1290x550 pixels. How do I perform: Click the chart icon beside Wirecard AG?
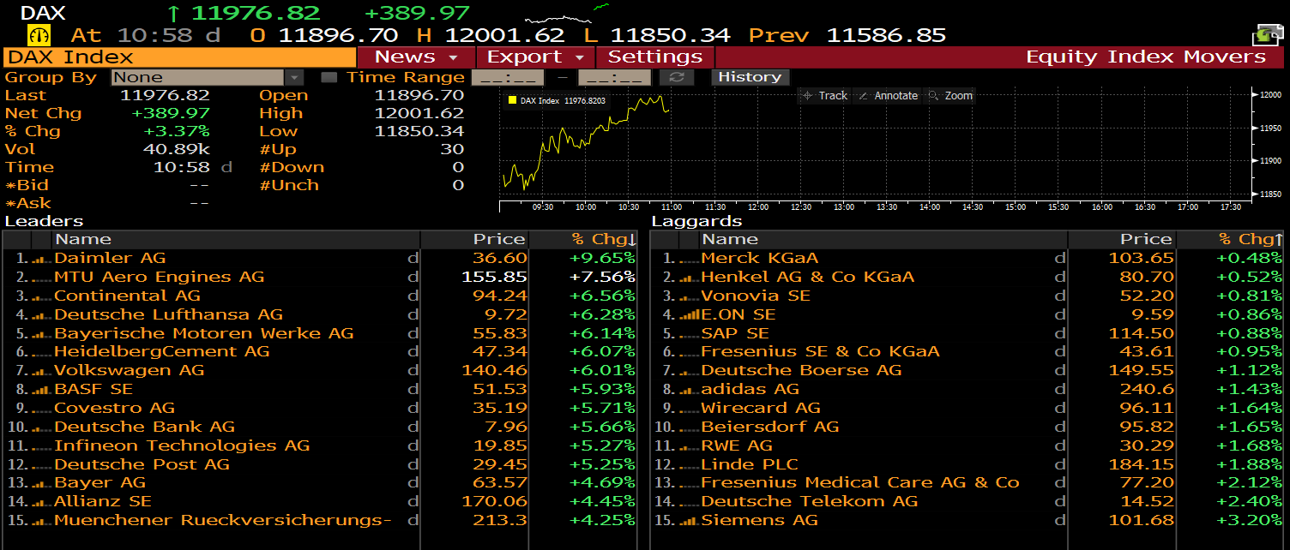[690, 409]
